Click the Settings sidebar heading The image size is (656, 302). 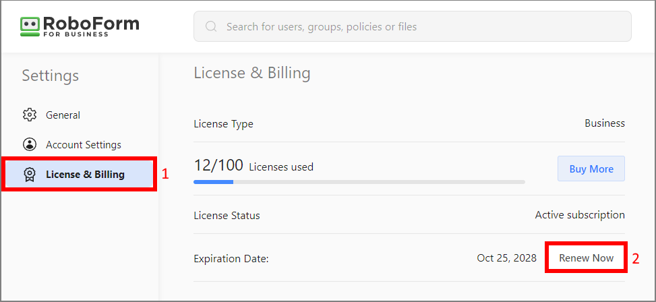click(x=51, y=75)
